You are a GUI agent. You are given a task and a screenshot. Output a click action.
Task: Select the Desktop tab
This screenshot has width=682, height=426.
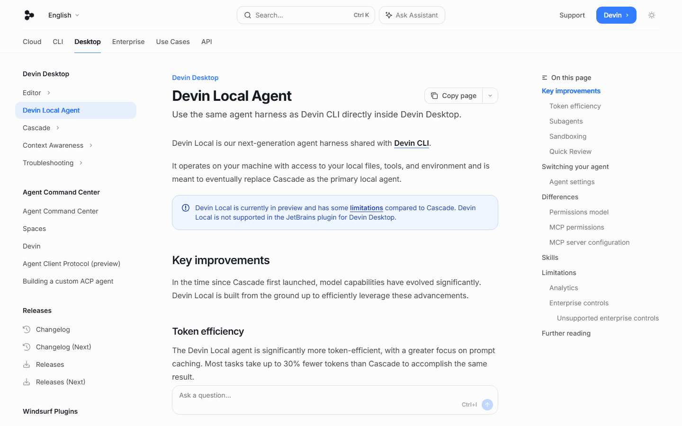click(88, 42)
